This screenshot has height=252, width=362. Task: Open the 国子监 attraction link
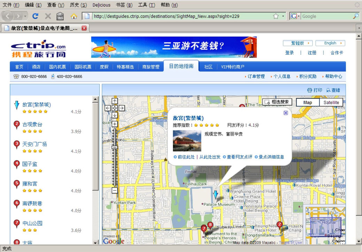click(x=30, y=164)
